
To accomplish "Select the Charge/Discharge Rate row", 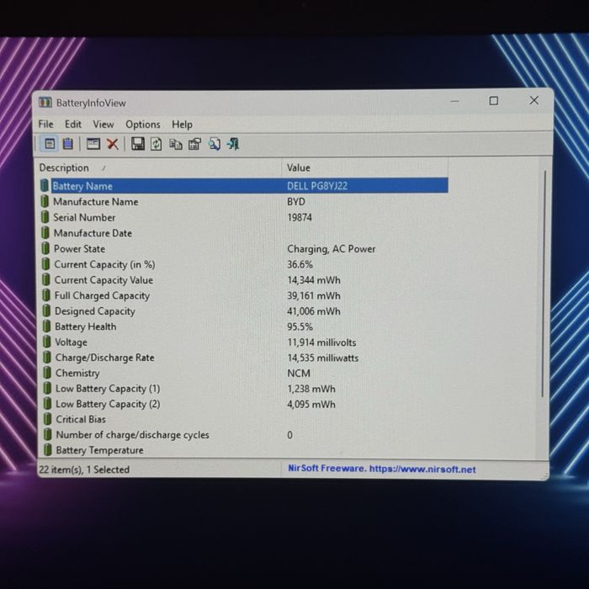I will point(244,358).
